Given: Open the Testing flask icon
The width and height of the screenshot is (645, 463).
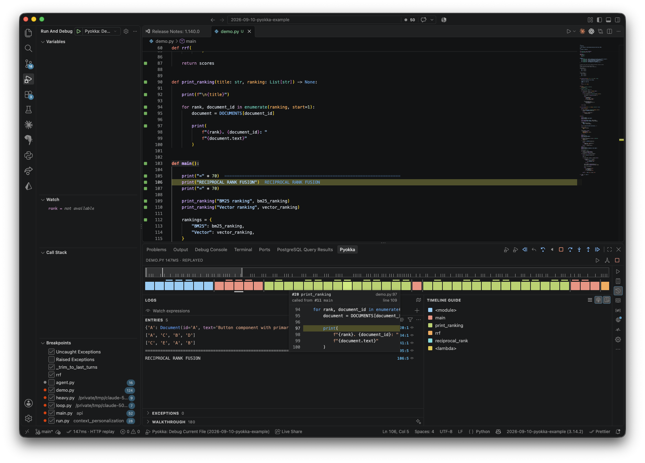Looking at the screenshot, I should tap(29, 110).
